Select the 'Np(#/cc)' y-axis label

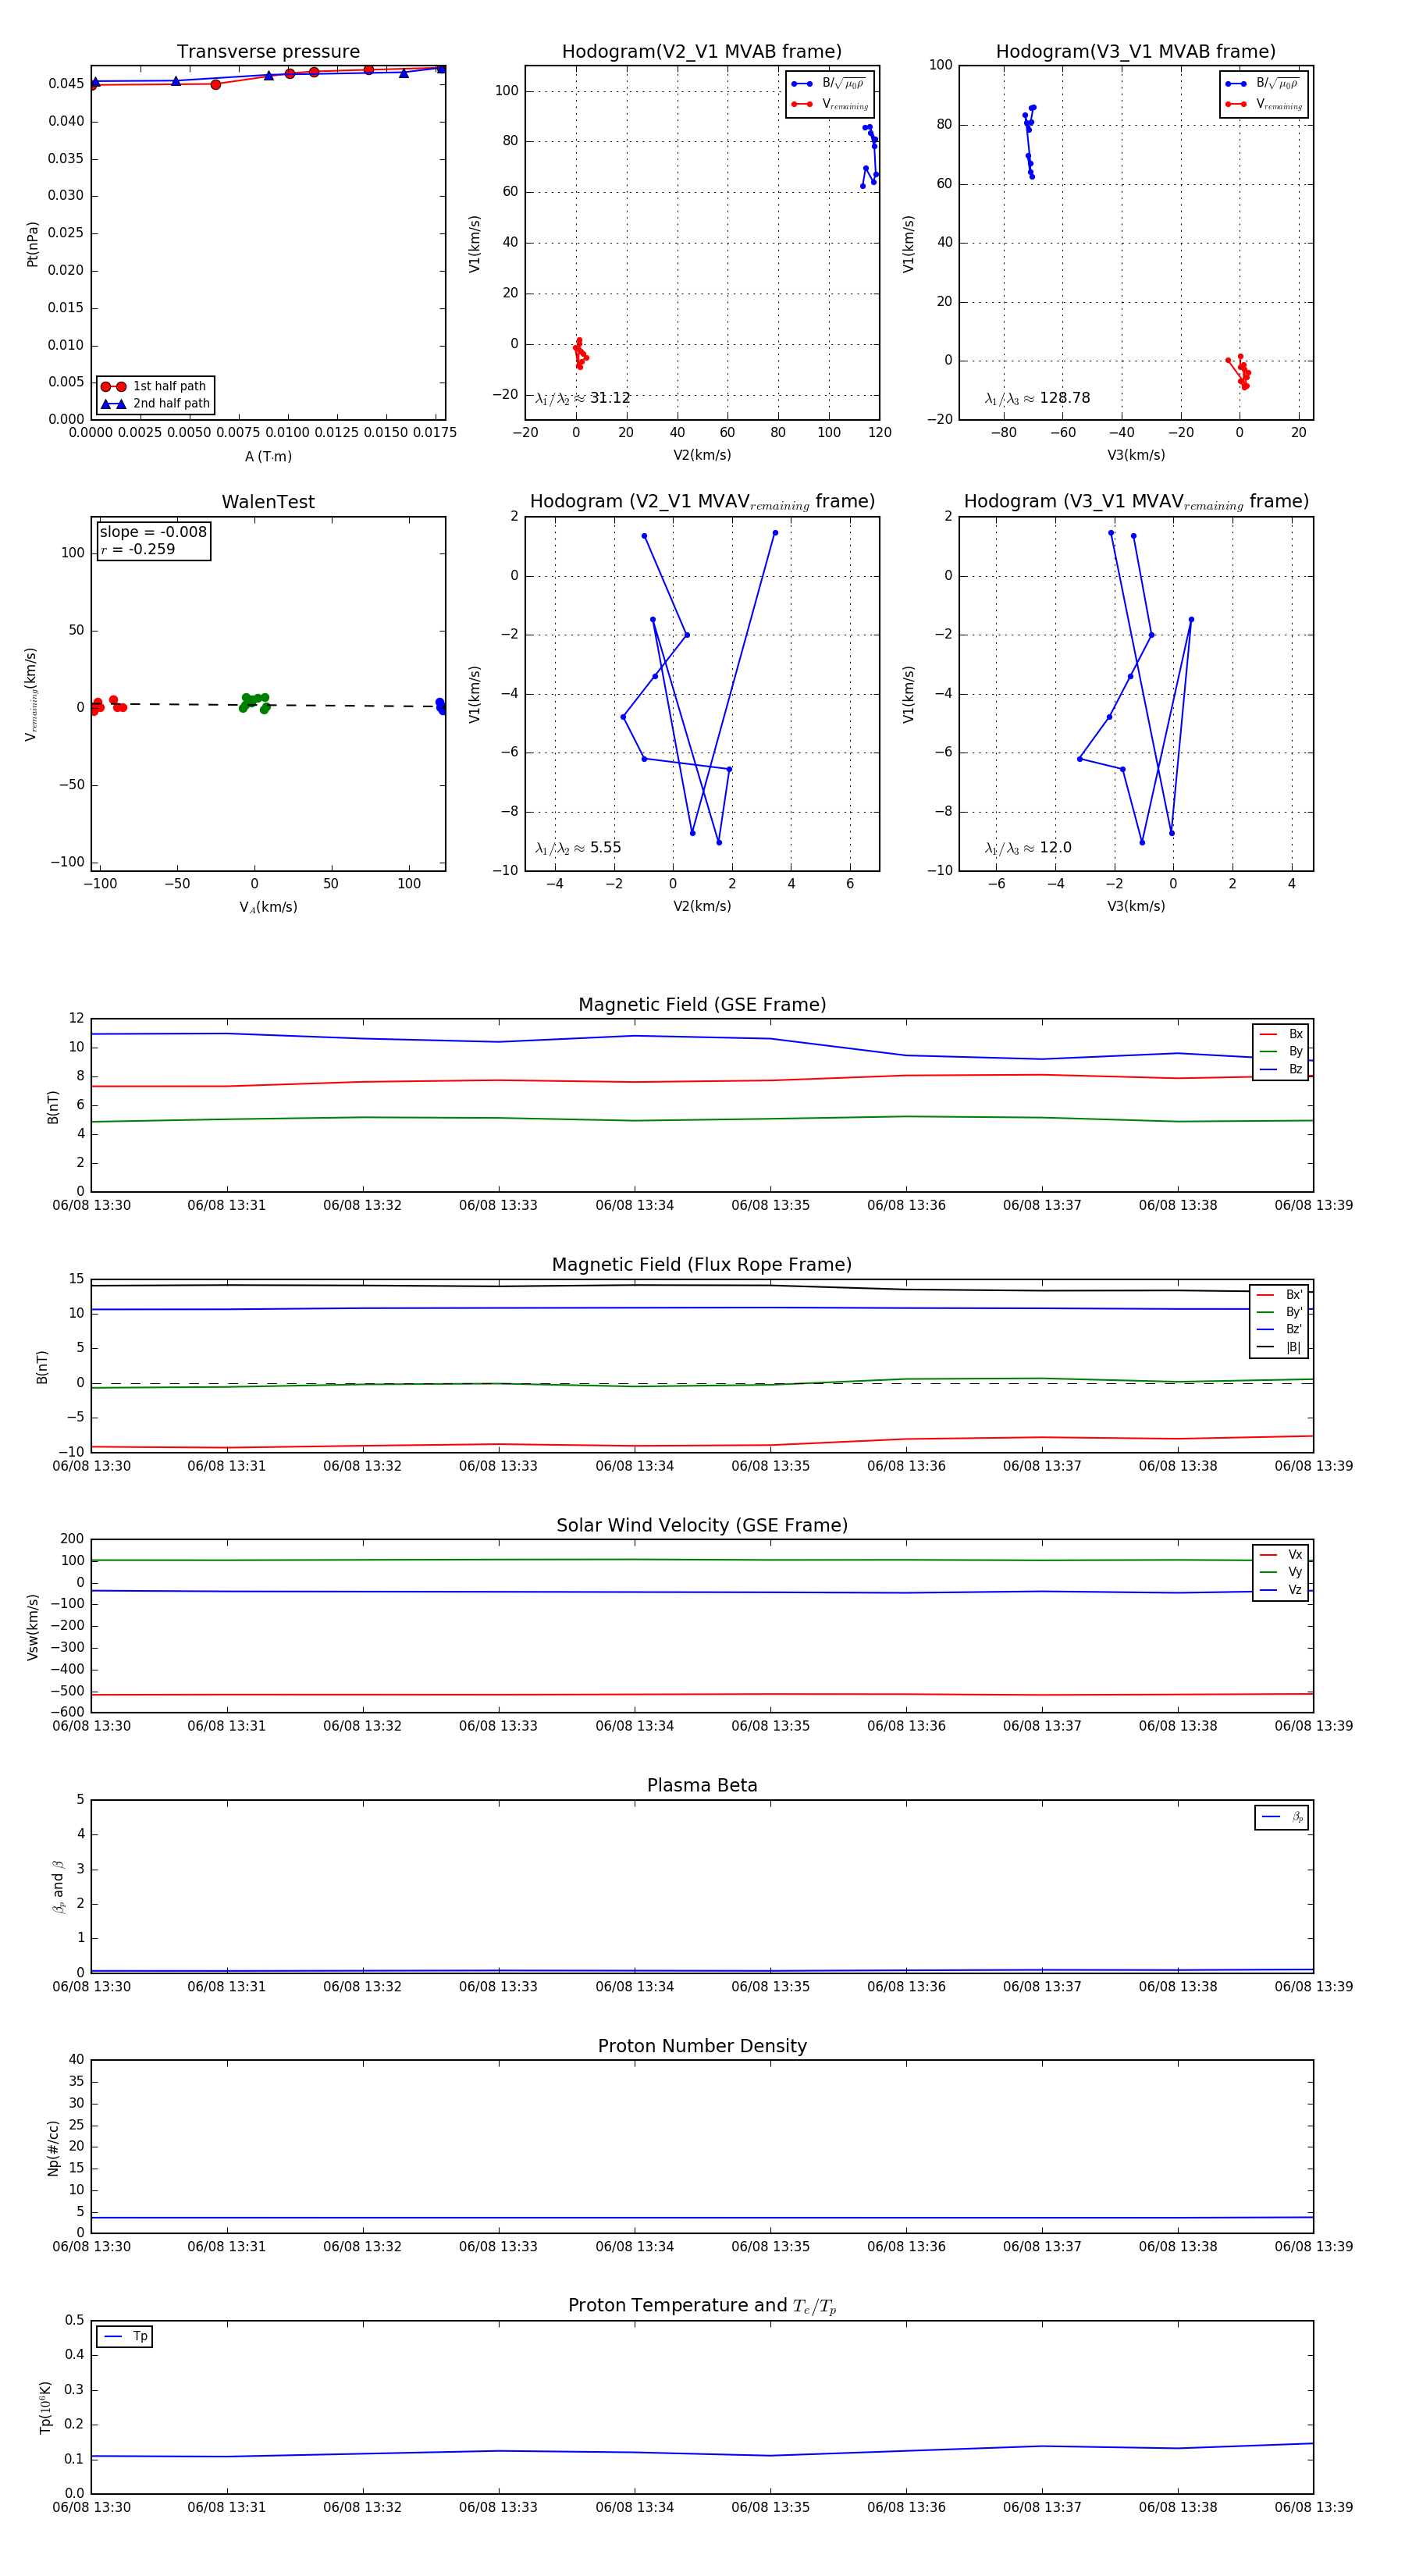[x=53, y=2147]
